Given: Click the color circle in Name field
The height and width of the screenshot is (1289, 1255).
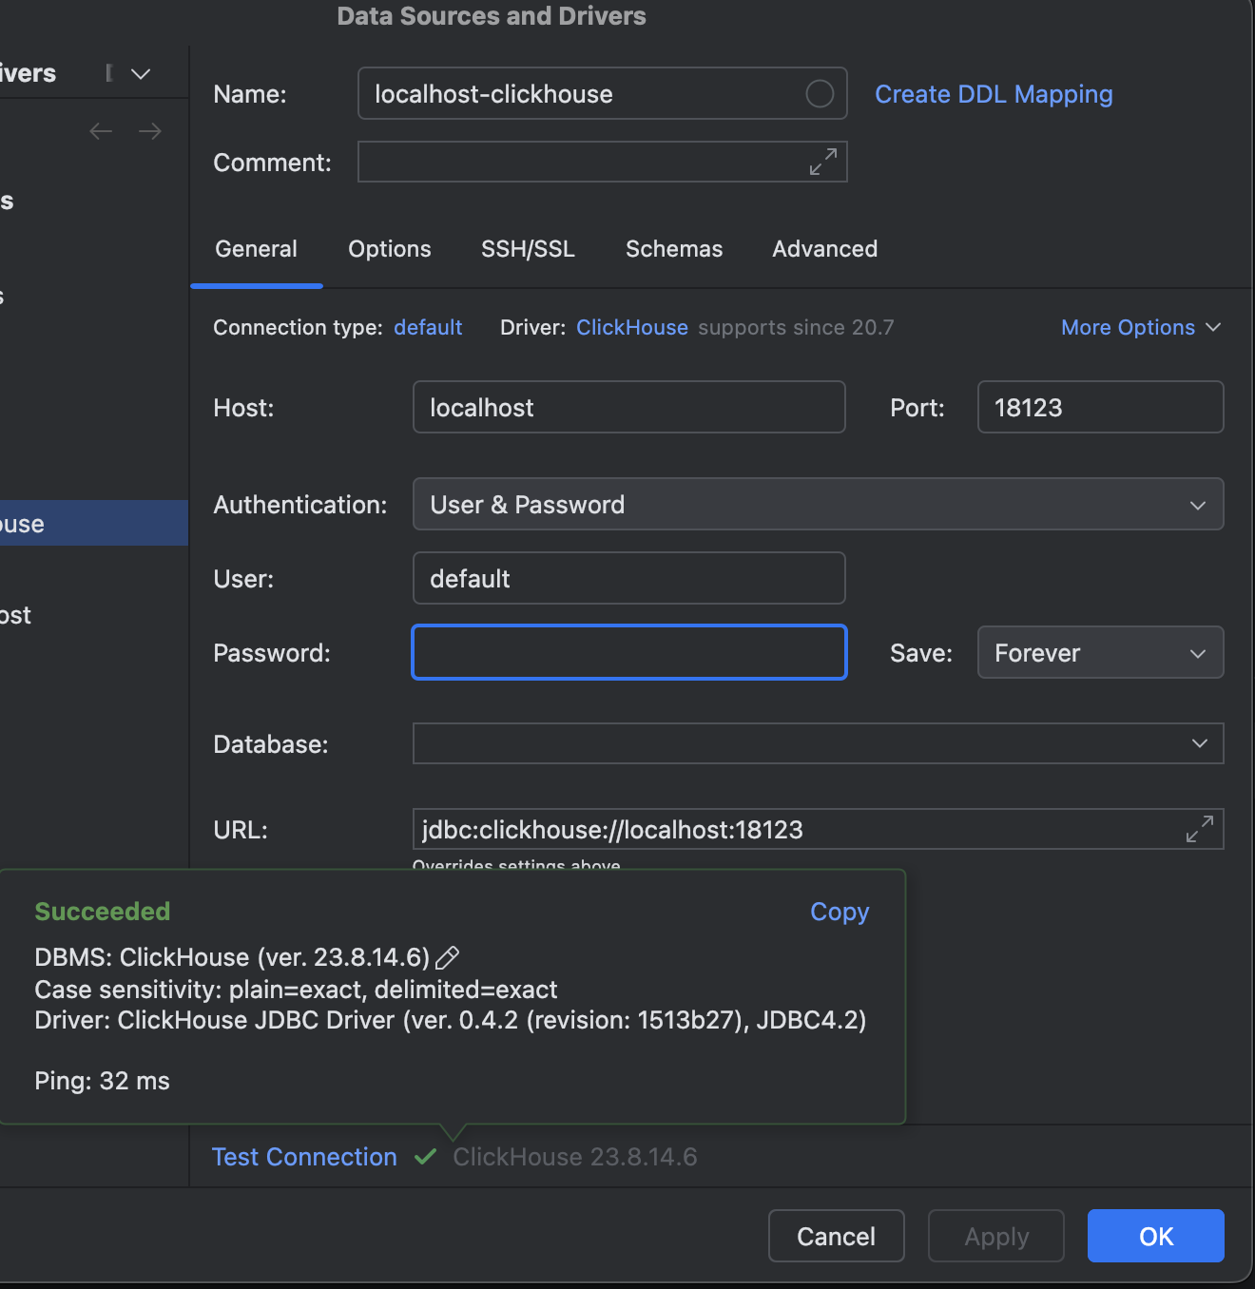Looking at the screenshot, I should 820,93.
